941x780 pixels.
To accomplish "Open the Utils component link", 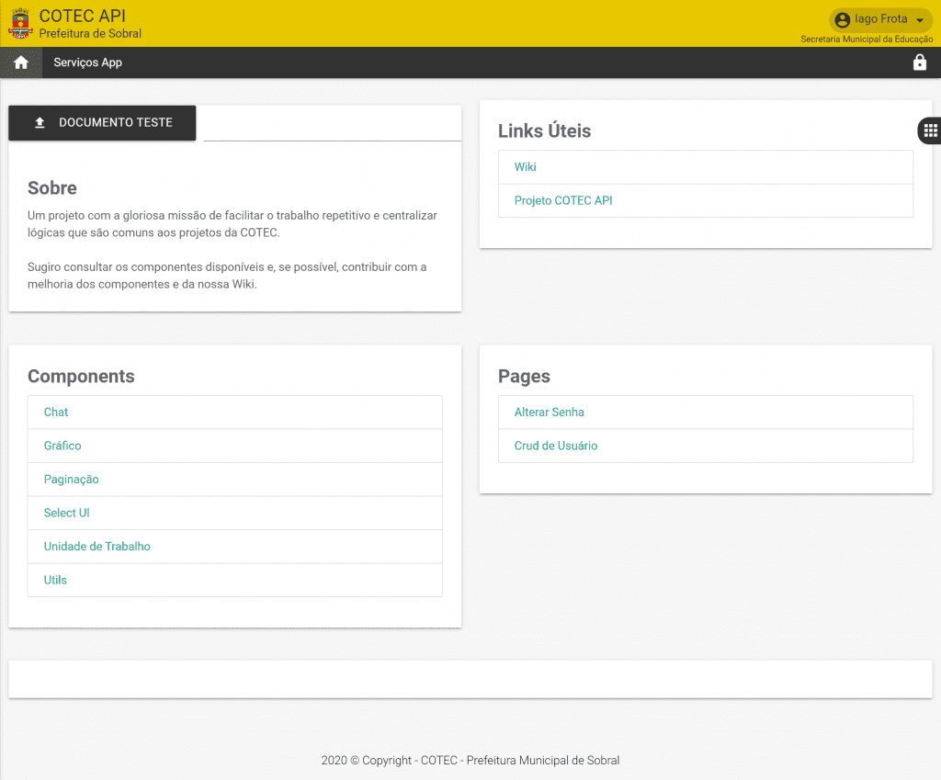I will point(55,580).
